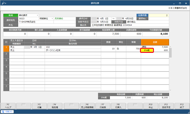Open F4 税処理 tax processing
190x114 pixels.
pos(55,106)
